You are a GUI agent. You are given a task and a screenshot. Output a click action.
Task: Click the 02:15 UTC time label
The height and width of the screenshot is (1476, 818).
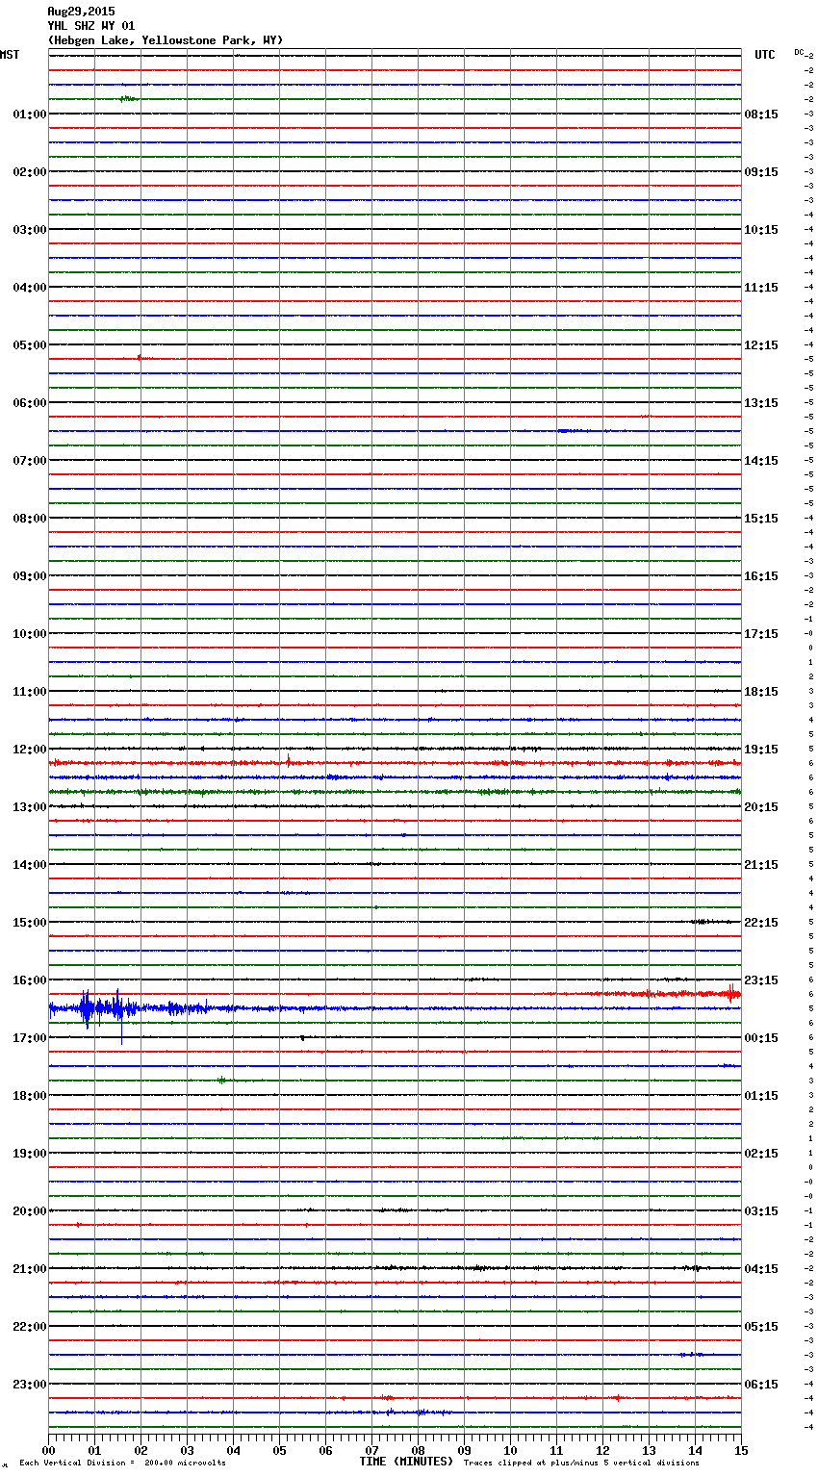click(761, 1154)
